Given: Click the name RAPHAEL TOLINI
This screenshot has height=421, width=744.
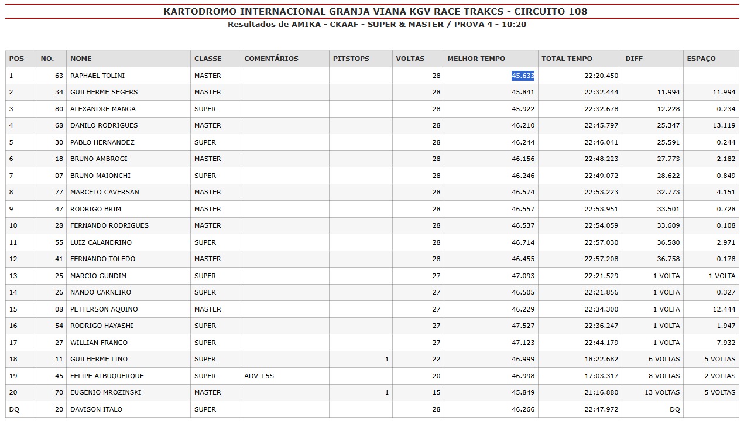Looking at the screenshot, I should [97, 76].
